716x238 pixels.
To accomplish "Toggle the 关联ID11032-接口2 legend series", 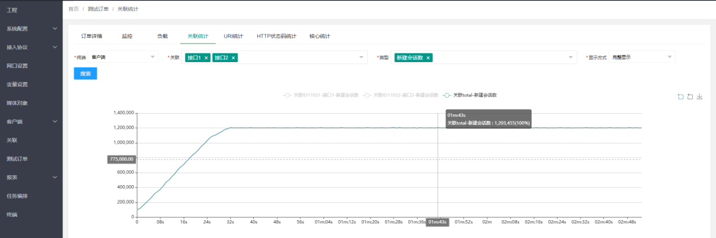I will click(x=401, y=96).
